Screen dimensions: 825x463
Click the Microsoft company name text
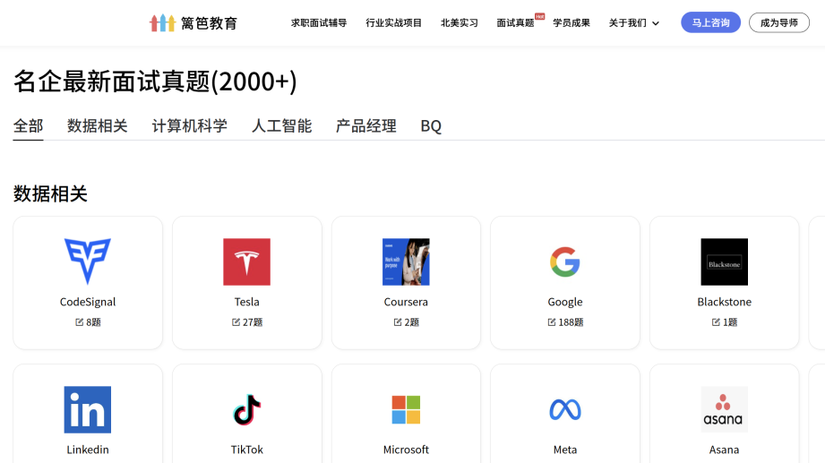(x=406, y=450)
